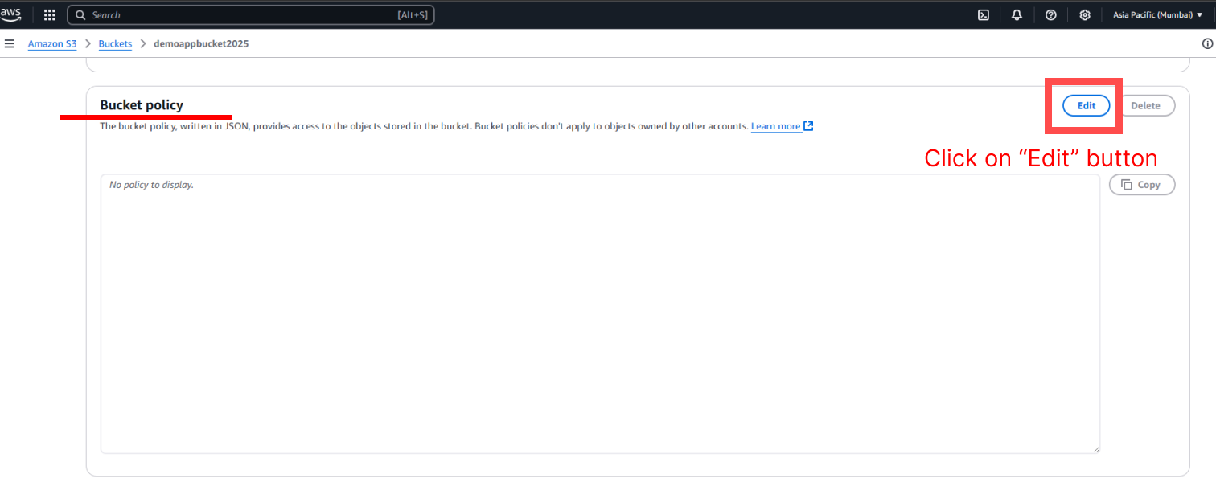Viewport: 1216px width, 499px height.
Task: Click the Edit button for bucket policy
Action: pos(1086,105)
